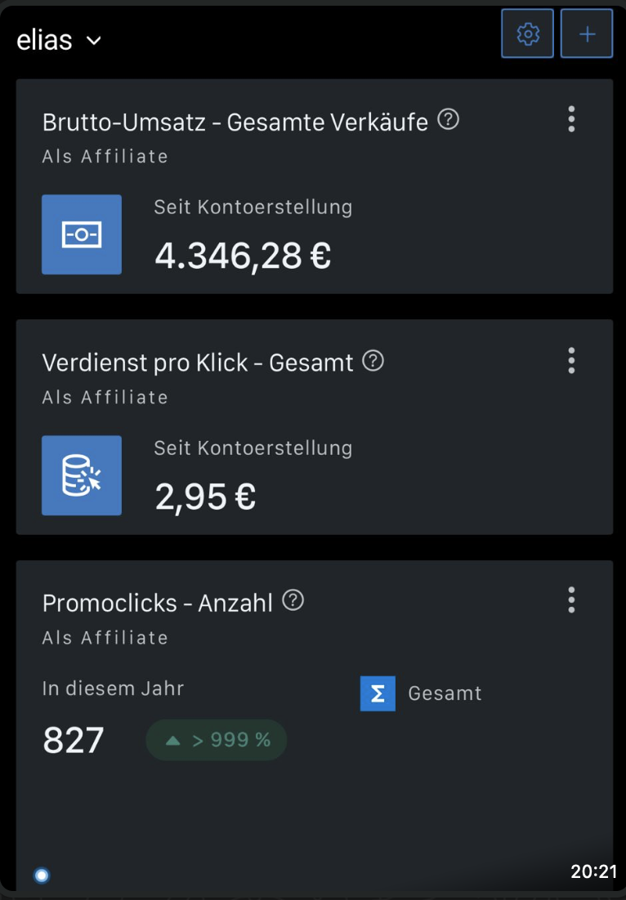Viewport: 626px width, 900px height.
Task: Open Brutto-Umsatz widget three-dot menu
Action: pos(571,119)
